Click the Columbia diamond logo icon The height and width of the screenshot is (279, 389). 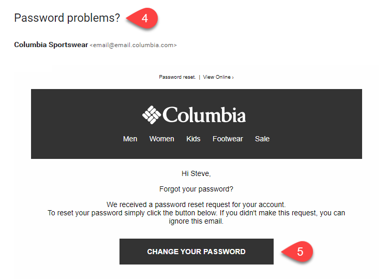[x=152, y=114]
